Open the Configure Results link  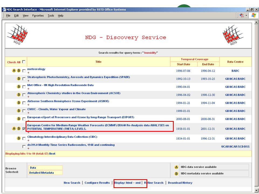click(x=97, y=183)
